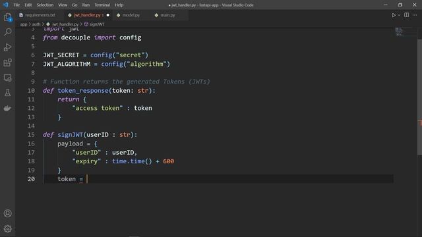Viewport: 422px width, 237px height.
Task: Open Run and Debug view
Action: pos(7,47)
